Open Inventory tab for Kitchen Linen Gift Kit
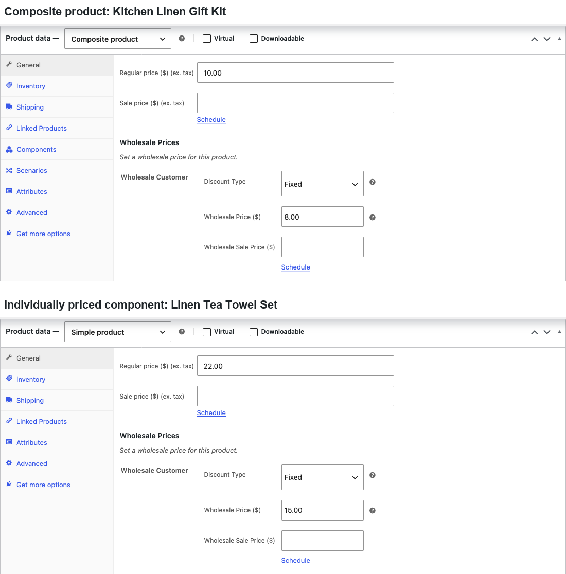Viewport: 566px width, 574px height. pyautogui.click(x=57, y=86)
